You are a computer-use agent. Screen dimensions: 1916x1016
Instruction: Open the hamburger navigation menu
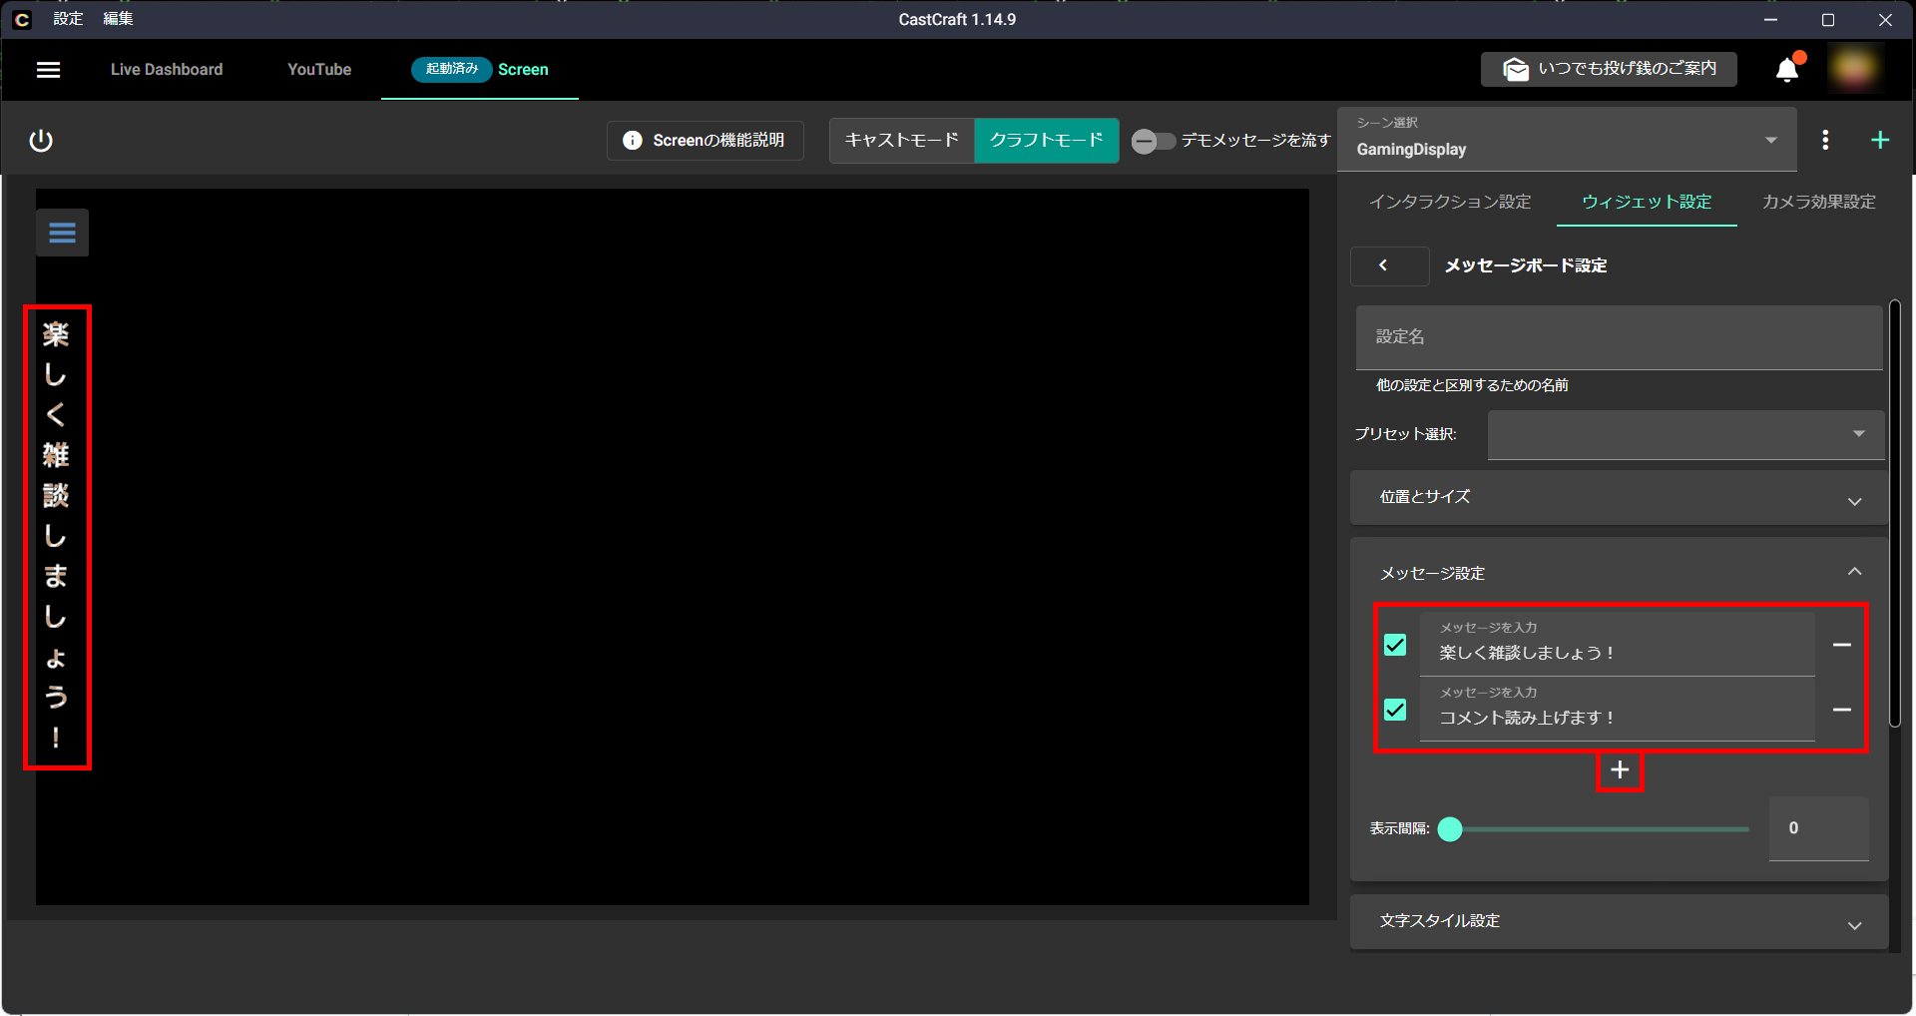[x=48, y=70]
